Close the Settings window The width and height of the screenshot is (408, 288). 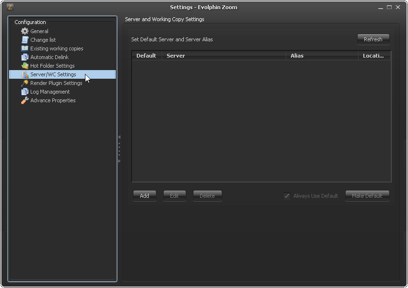click(x=398, y=7)
